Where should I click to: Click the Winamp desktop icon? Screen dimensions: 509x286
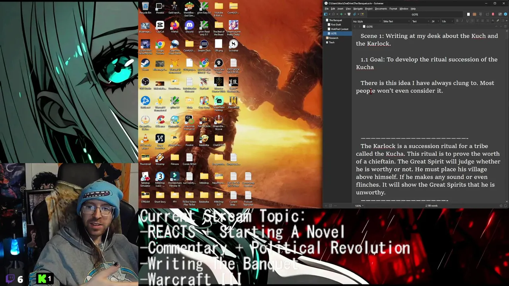click(160, 160)
